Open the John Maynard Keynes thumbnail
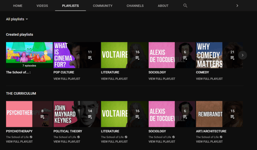The height and width of the screenshot is (150, 257). coord(77,114)
